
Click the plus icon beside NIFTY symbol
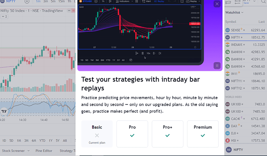27,2
